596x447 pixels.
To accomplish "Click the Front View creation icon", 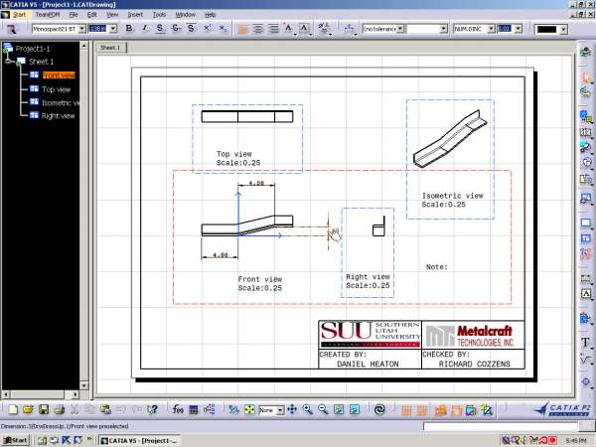I will pos(586,116).
